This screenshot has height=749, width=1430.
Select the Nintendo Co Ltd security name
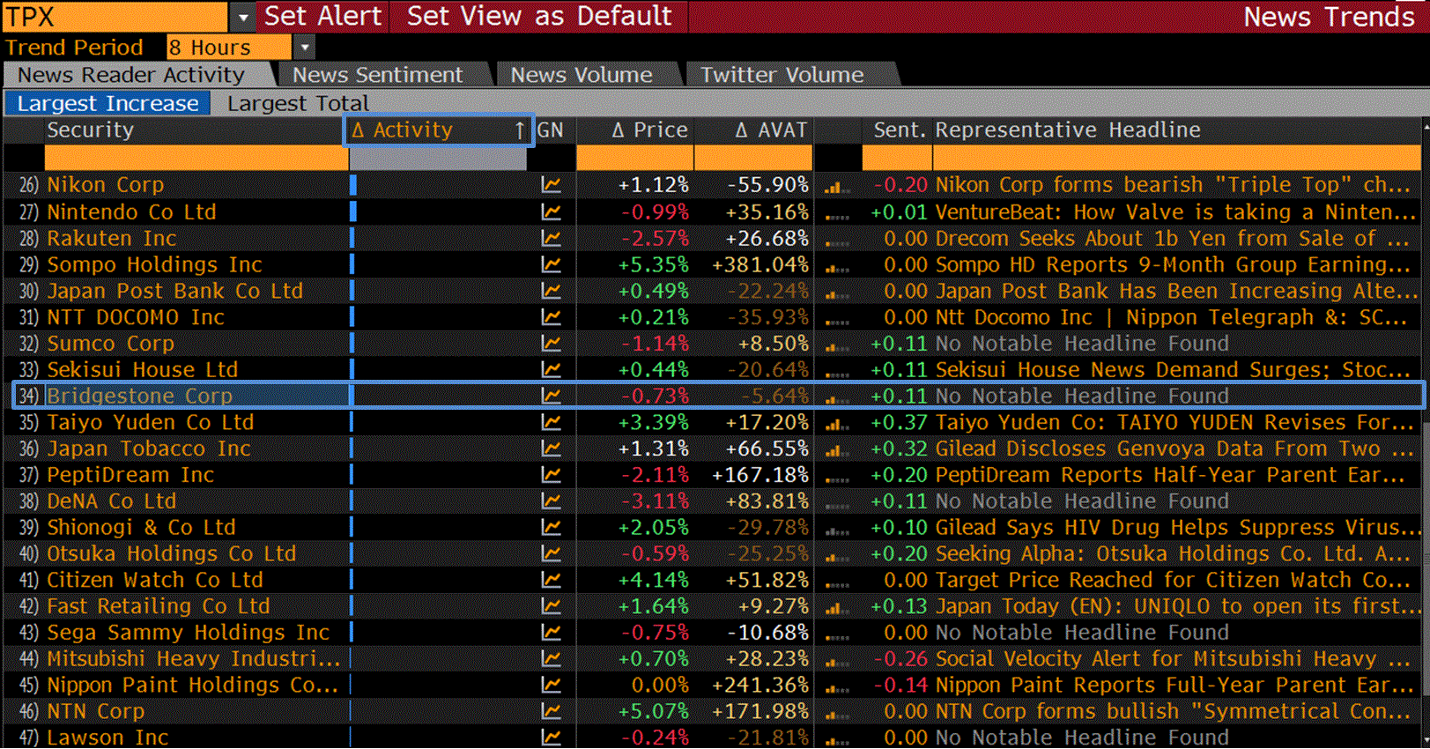click(131, 212)
